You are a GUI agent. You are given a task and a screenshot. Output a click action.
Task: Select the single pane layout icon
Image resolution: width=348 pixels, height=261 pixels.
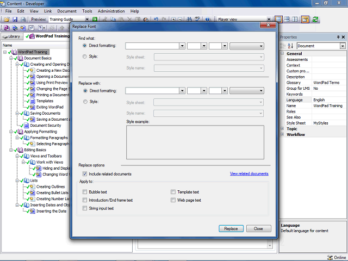[278, 20]
